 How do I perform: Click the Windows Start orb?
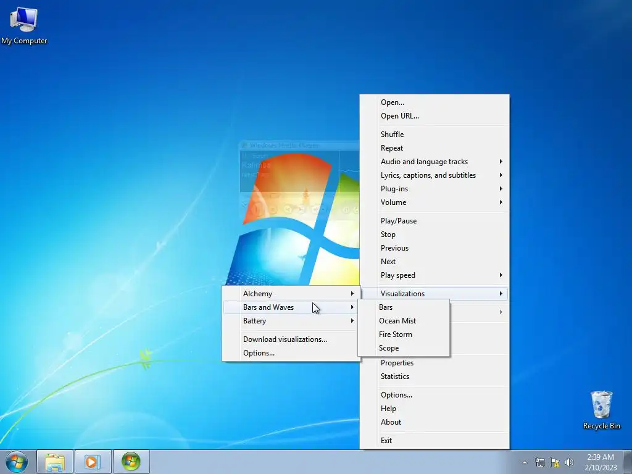(x=17, y=462)
